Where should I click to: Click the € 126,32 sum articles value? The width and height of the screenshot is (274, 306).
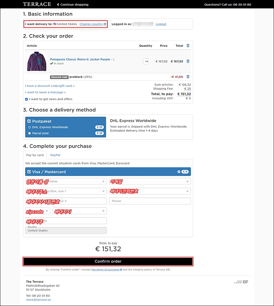[185, 85]
